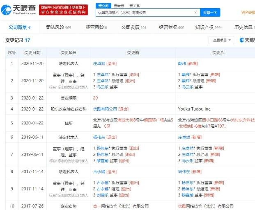
Task: Open 戴玮 link in row 1
Action: tap(182, 63)
